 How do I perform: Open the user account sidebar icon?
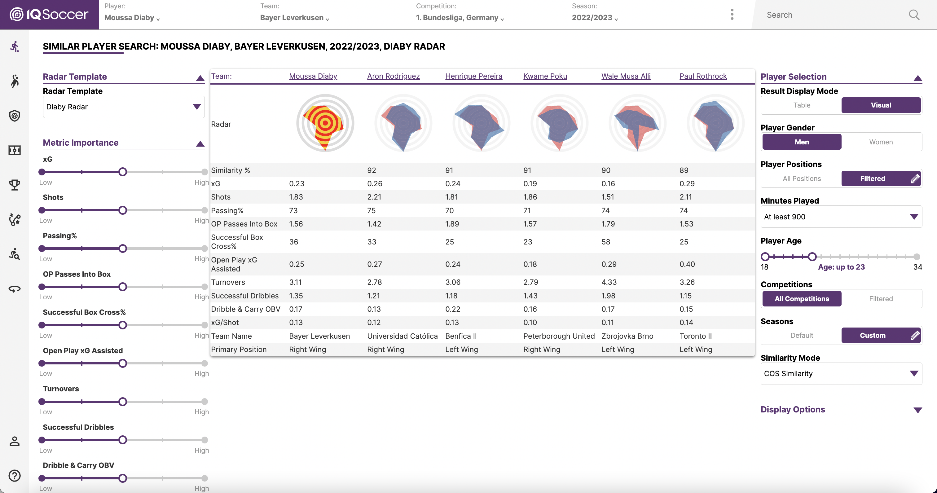(x=15, y=441)
